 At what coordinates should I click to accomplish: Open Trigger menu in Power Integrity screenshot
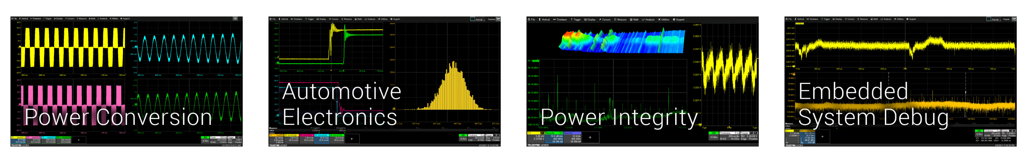pos(576,19)
